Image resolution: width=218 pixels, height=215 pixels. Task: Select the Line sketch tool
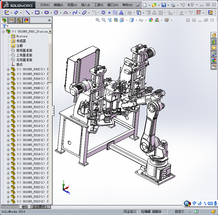[x=27, y=13]
